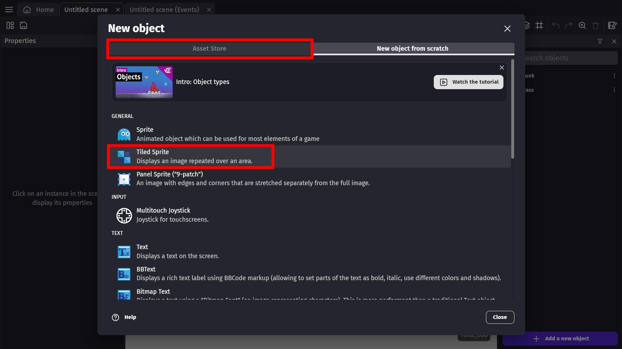Expand the redo toolbar option
The image size is (622, 349).
[569, 26]
